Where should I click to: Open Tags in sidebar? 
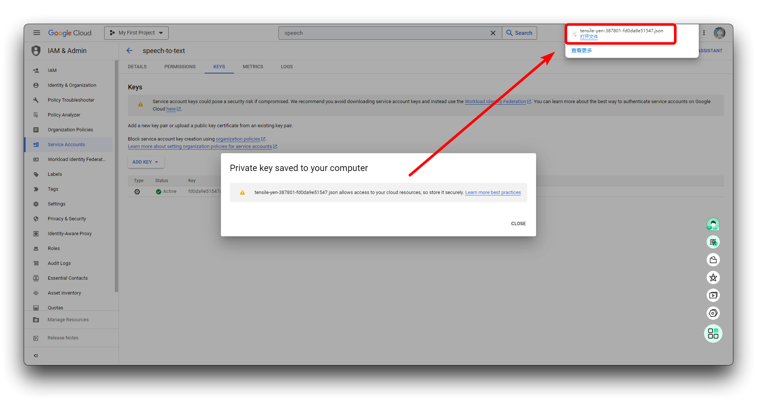click(69, 189)
